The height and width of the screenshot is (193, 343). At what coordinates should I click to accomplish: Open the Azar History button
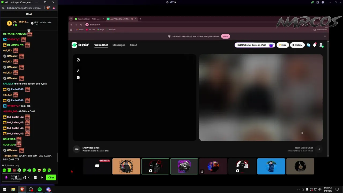pyautogui.click(x=297, y=45)
